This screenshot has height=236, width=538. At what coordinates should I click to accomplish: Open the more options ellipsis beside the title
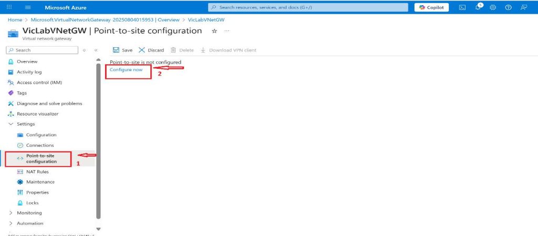(x=227, y=31)
